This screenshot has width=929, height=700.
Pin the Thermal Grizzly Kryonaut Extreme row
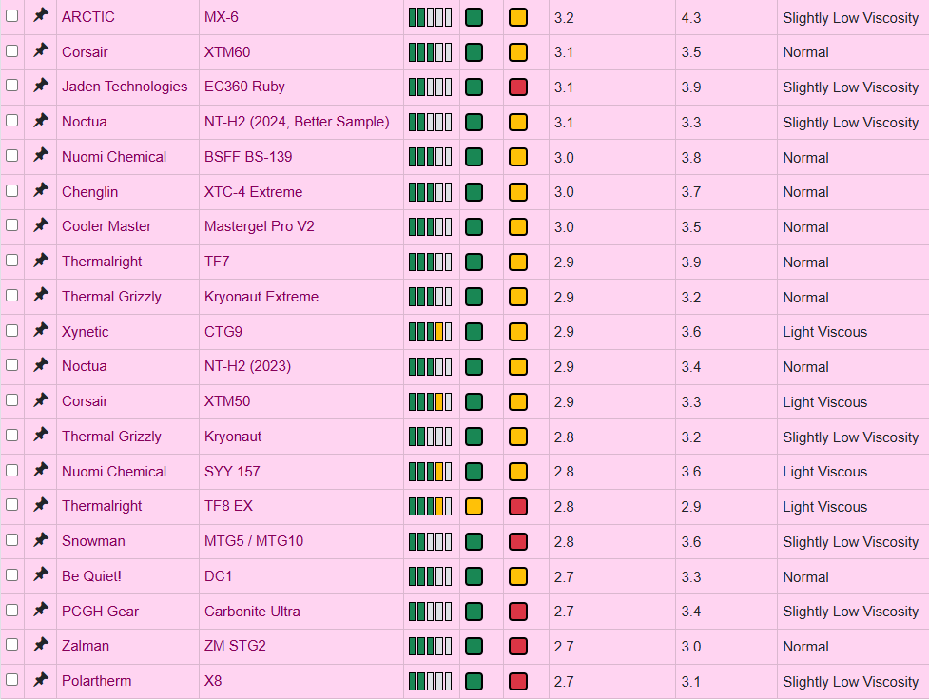[40, 295]
